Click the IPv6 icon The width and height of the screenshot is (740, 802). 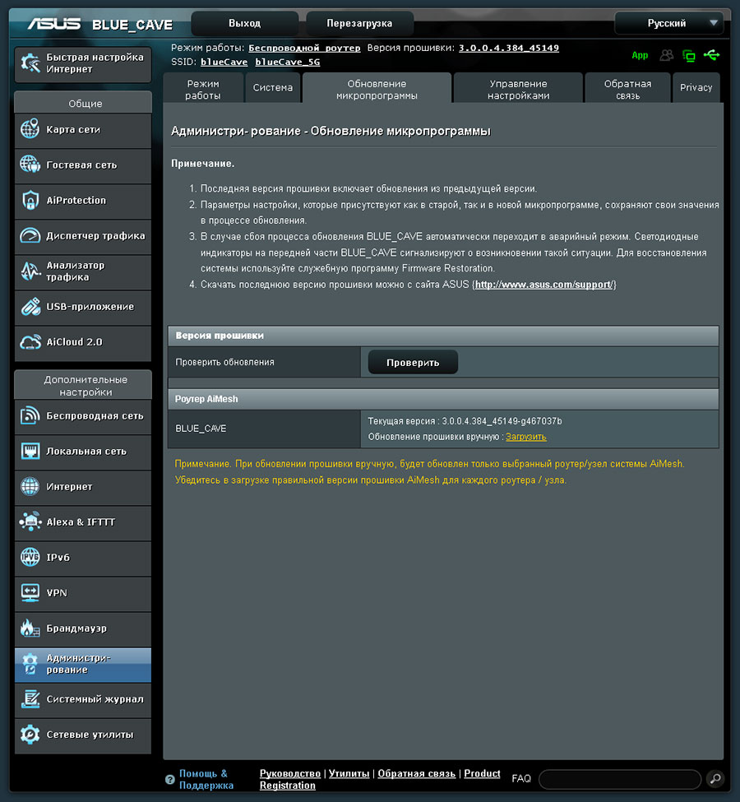30,557
